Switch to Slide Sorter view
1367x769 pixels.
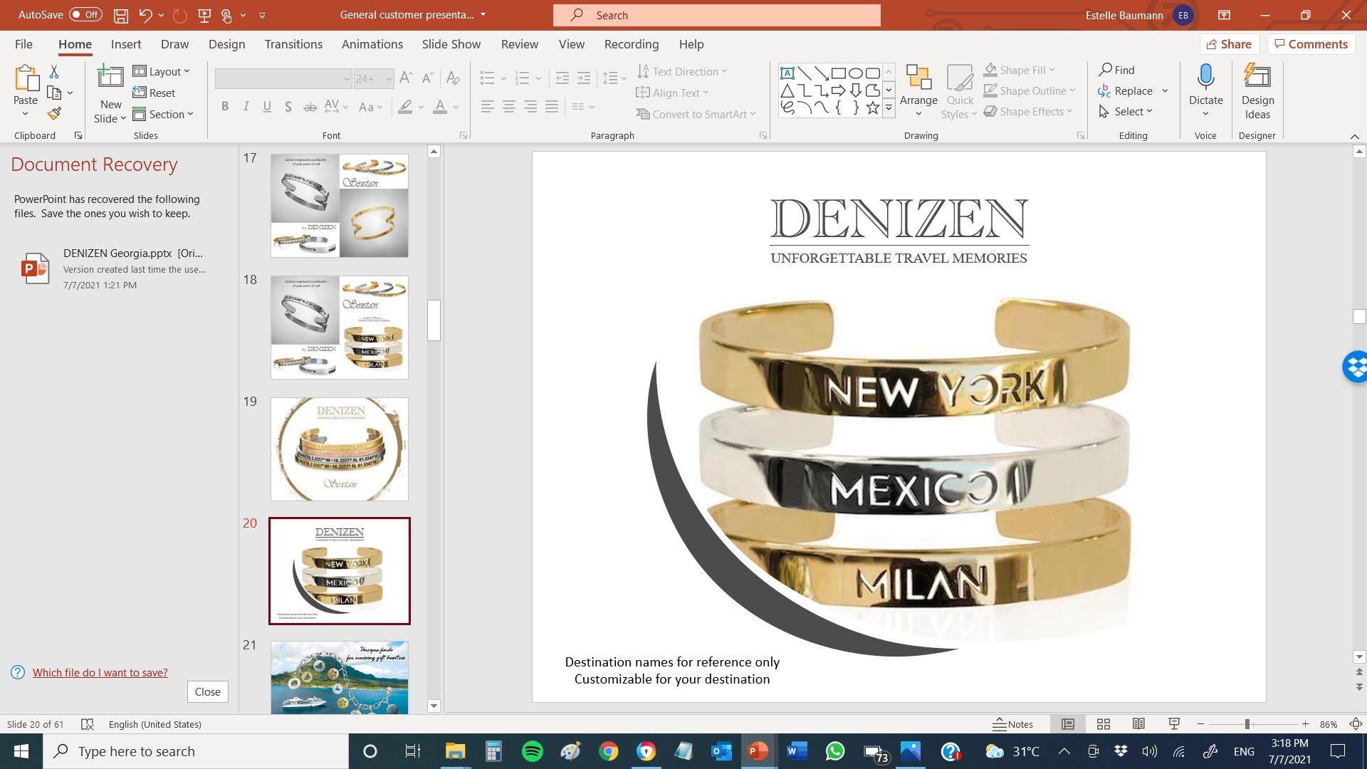(1104, 724)
